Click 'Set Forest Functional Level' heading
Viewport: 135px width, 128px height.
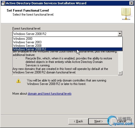coord(28,10)
